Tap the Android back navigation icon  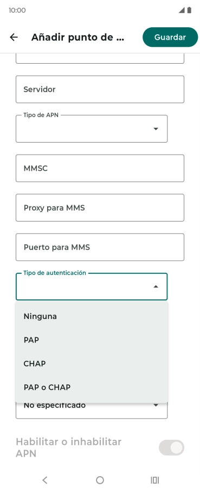pyautogui.click(x=45, y=480)
